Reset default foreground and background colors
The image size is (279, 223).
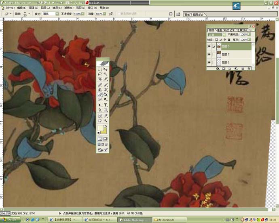click(x=99, y=133)
